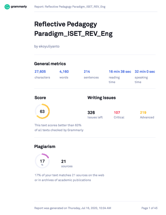Click the 4,160 words metric
Image resolution: width=166 pixels, height=215 pixels.
click(64, 72)
